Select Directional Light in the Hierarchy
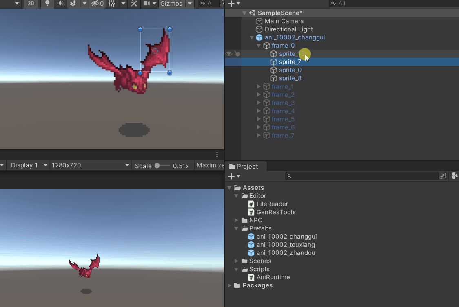 coord(288,29)
